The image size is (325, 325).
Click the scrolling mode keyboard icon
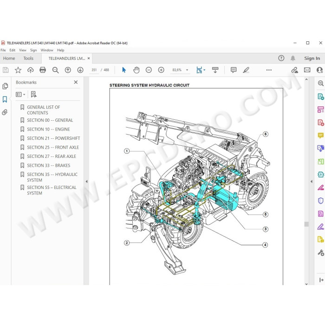coord(215,70)
